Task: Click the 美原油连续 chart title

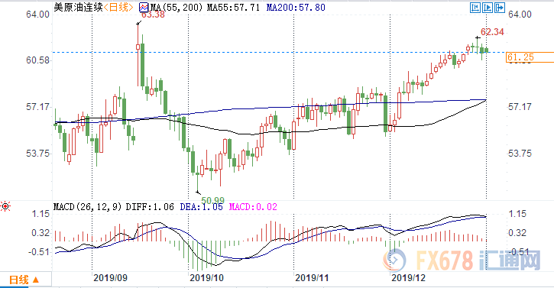Action: click(x=78, y=8)
